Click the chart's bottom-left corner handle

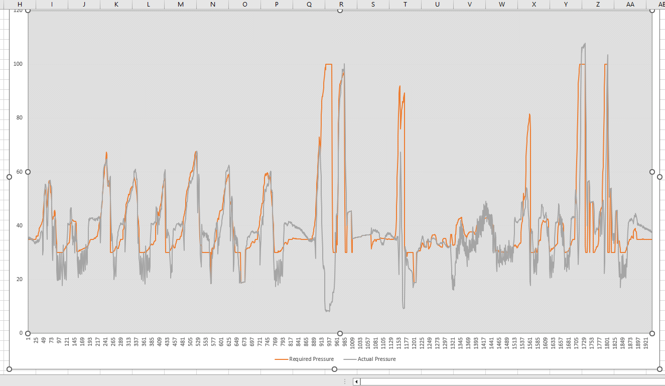[9, 369]
